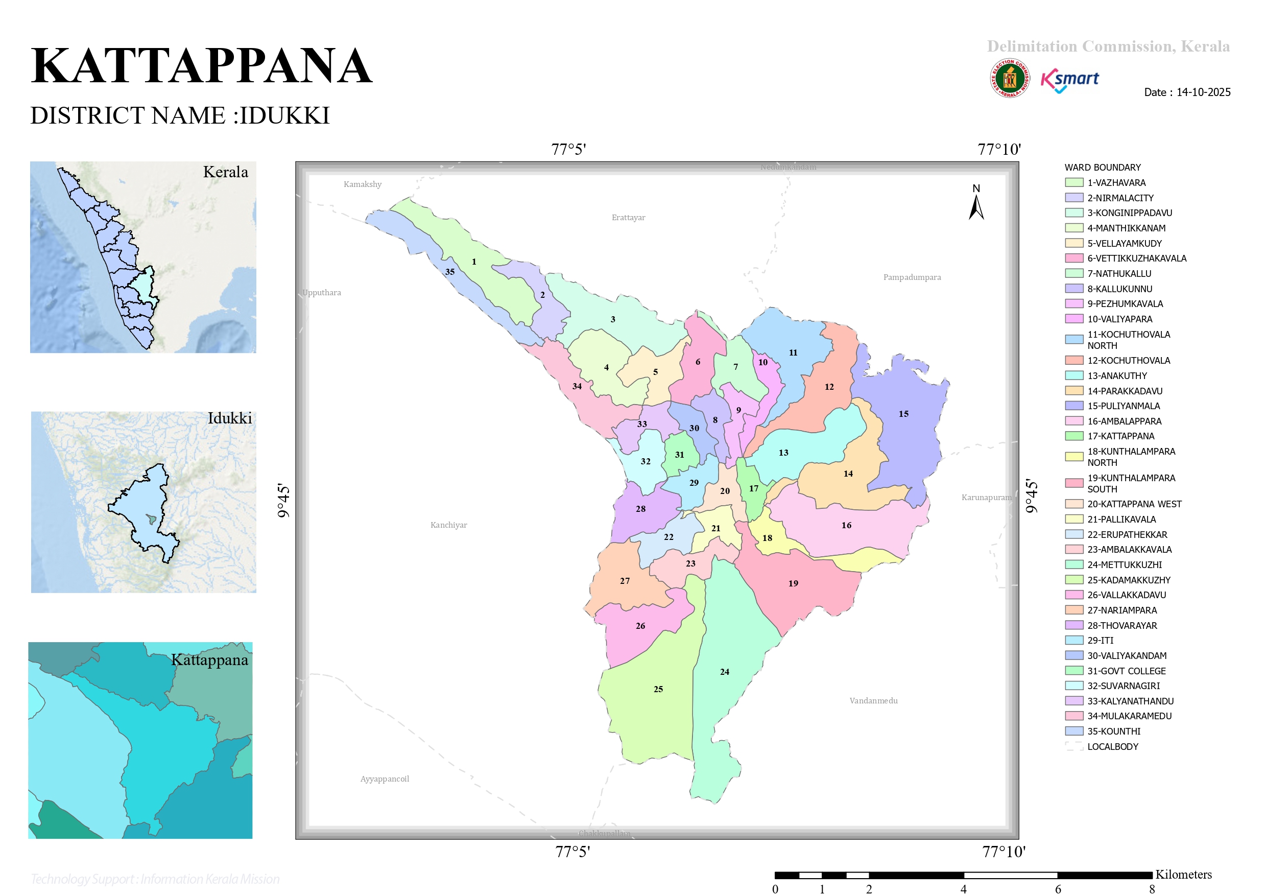The width and height of the screenshot is (1267, 896).
Task: Click the 'Kanchiyar' neighbouring area label
Action: click(x=449, y=525)
